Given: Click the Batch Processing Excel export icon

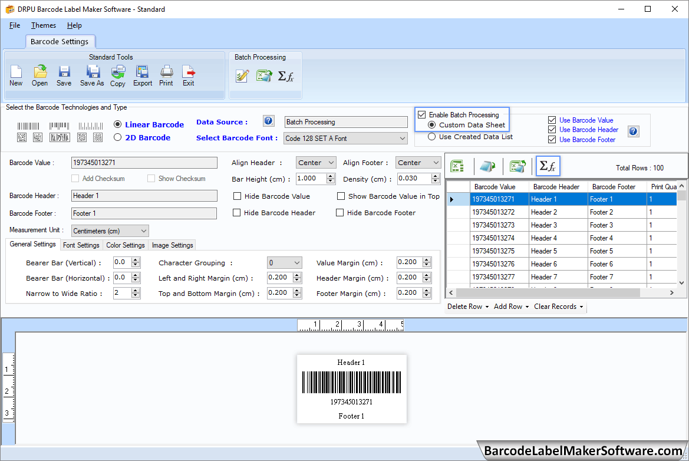Looking at the screenshot, I should 264,76.
